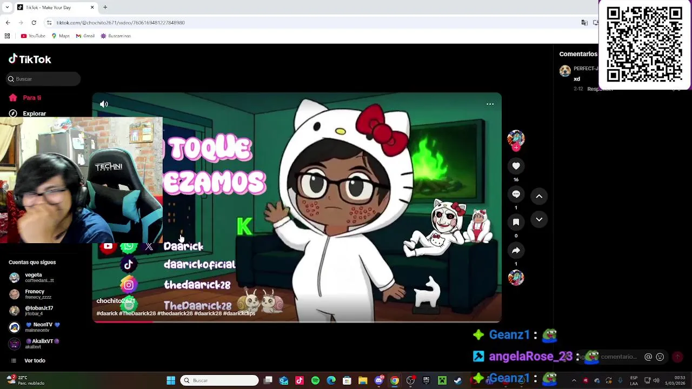The height and width of the screenshot is (389, 692).
Task: Open the weather widget showing 22°C
Action: coord(24,380)
